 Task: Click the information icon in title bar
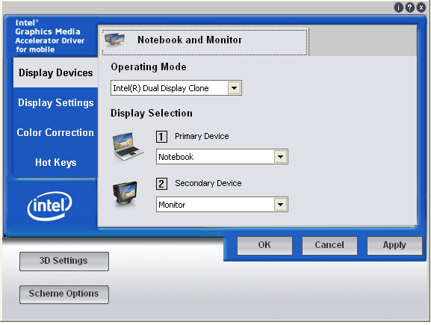(x=399, y=7)
